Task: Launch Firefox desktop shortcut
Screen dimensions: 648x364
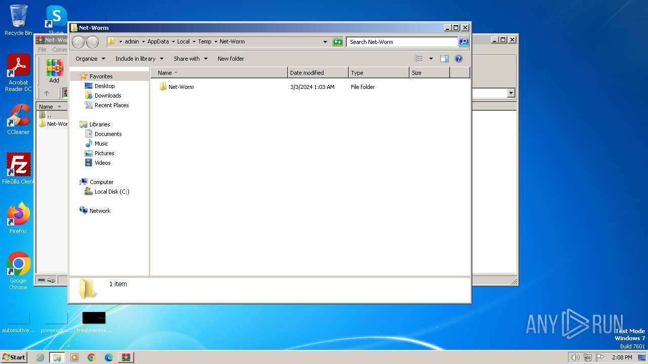Action: tap(18, 218)
